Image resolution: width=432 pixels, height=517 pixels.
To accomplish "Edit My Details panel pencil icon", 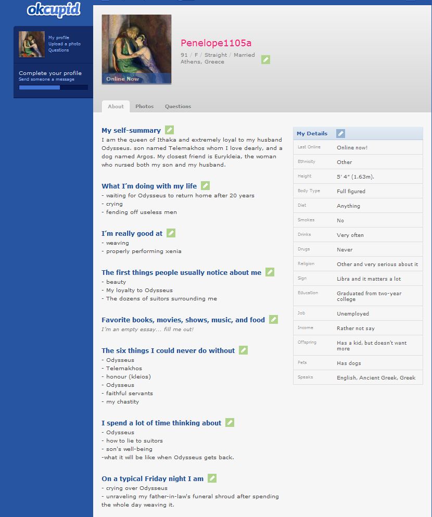I will [340, 133].
